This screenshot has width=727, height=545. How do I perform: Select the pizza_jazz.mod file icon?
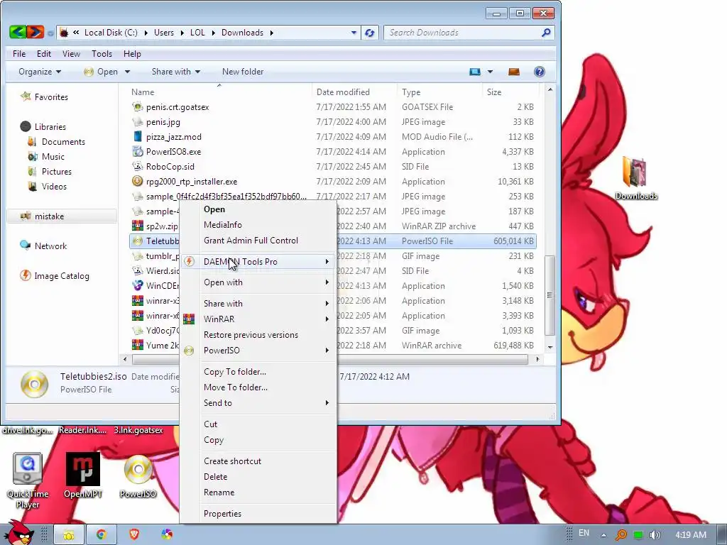tap(137, 136)
